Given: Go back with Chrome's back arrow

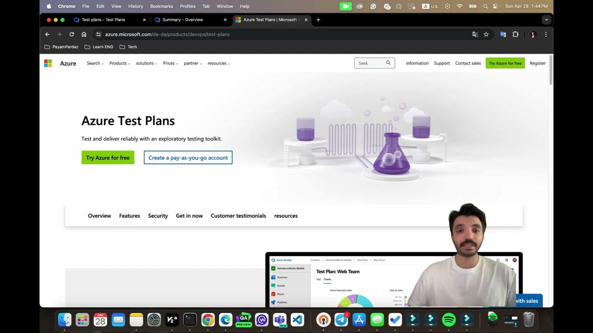Looking at the screenshot, I should [47, 34].
